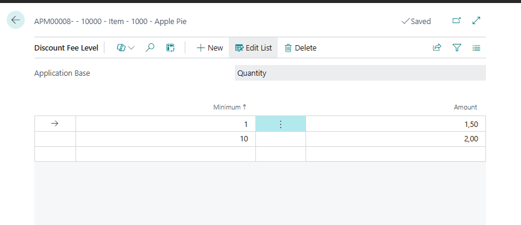This screenshot has height=225, width=521.
Task: Select the Application Base Quantity field
Action: pos(360,73)
